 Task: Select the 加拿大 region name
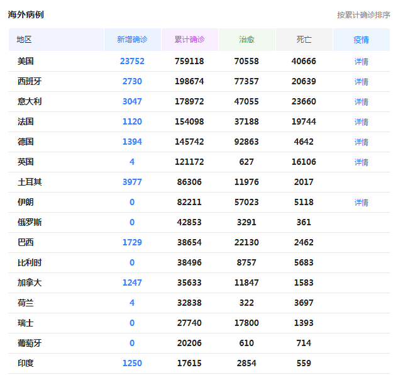pos(30,283)
